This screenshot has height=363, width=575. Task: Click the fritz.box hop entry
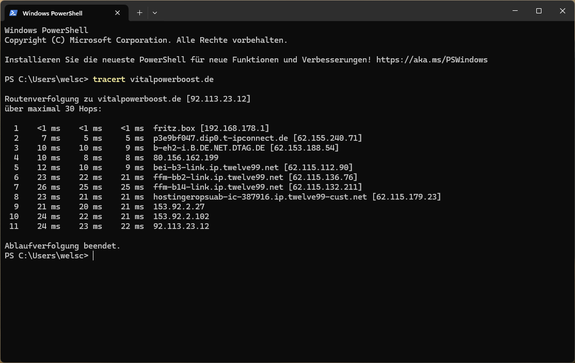174,128
